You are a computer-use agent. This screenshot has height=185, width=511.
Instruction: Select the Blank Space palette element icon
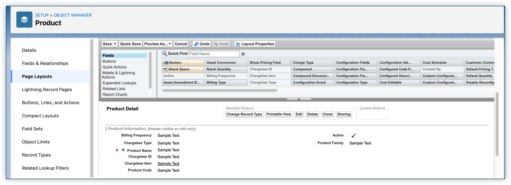coord(165,69)
